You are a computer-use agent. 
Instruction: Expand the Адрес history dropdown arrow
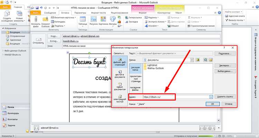pos(211,97)
